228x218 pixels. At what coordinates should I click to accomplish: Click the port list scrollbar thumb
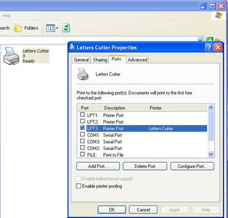point(211,126)
